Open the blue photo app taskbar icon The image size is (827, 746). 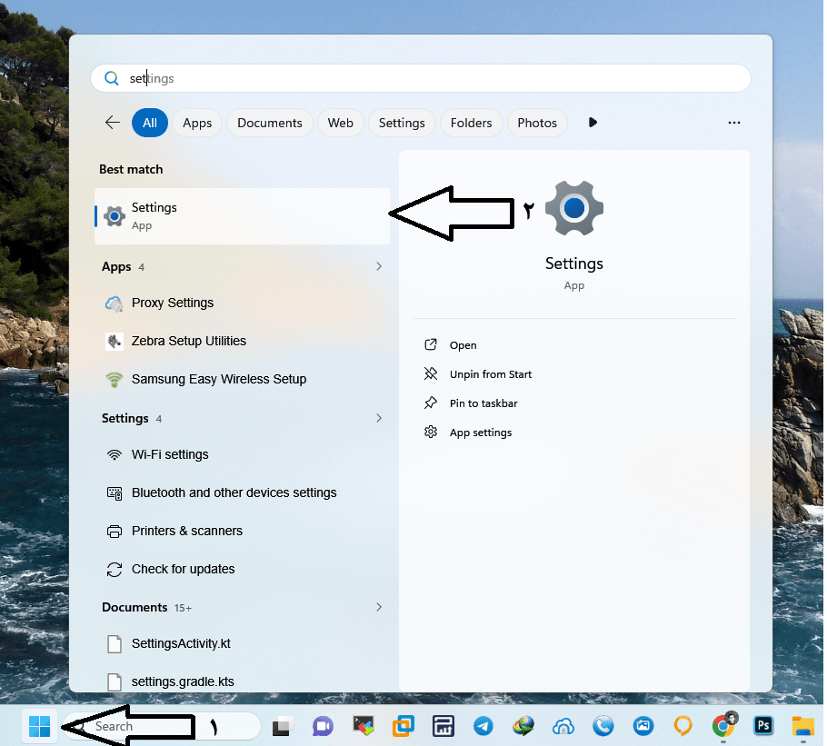643,726
